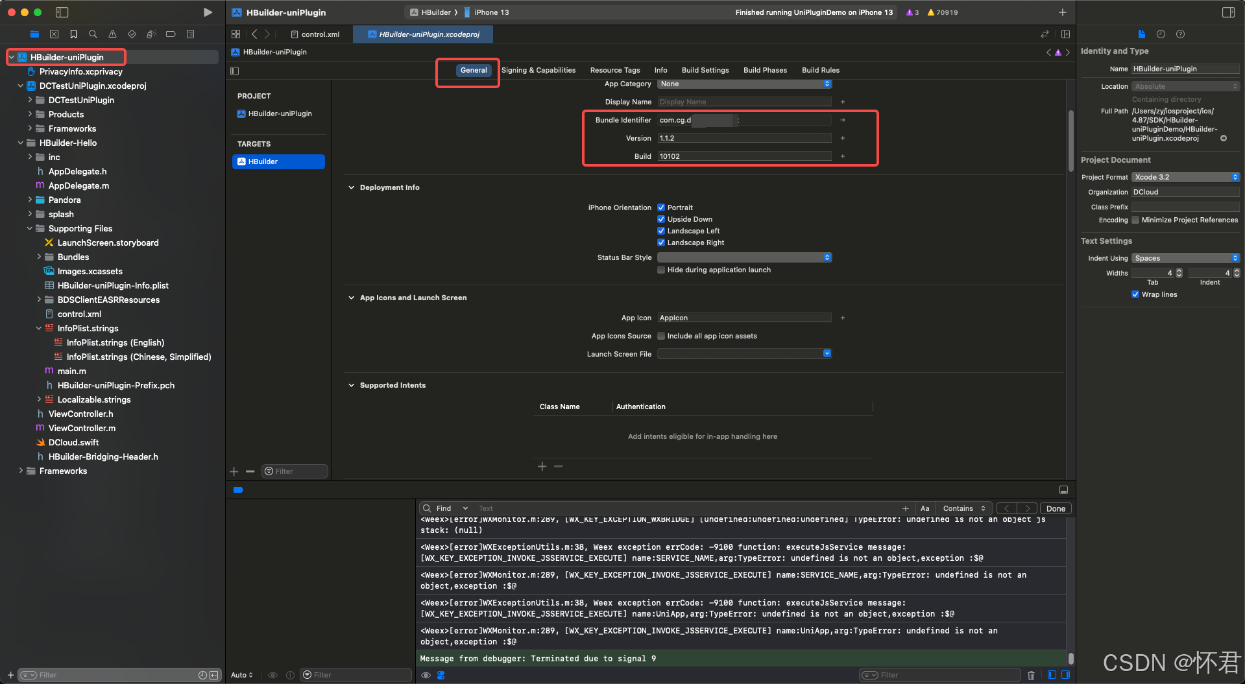
Task: Open the report navigator icon
Action: (x=190, y=34)
